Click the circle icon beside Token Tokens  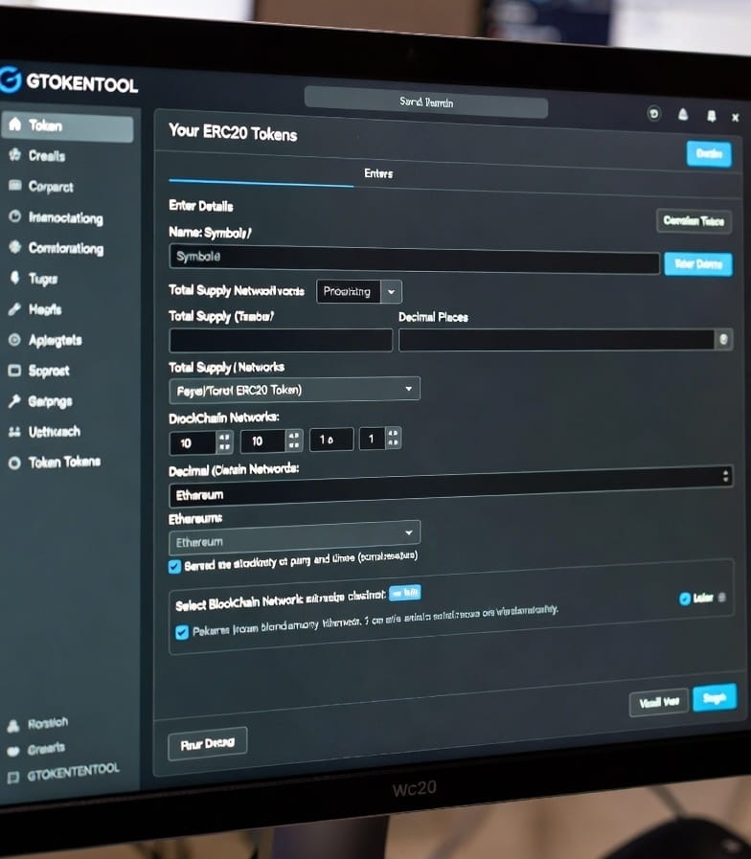pyautogui.click(x=14, y=463)
